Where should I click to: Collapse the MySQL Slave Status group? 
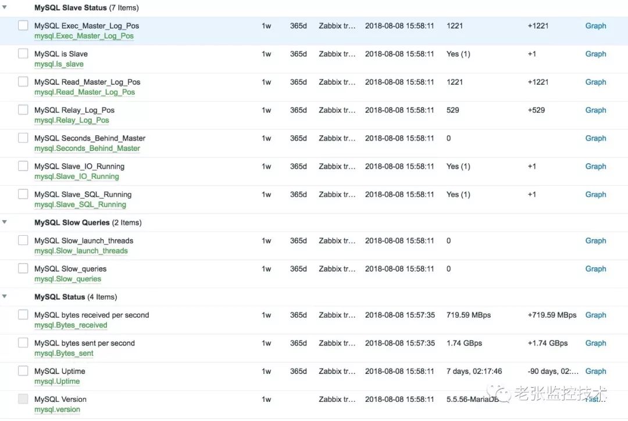[x=5, y=8]
